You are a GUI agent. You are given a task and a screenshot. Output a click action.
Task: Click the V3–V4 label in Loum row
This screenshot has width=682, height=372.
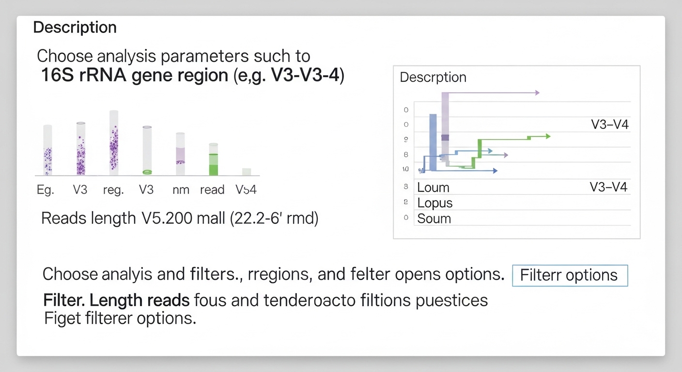(608, 187)
